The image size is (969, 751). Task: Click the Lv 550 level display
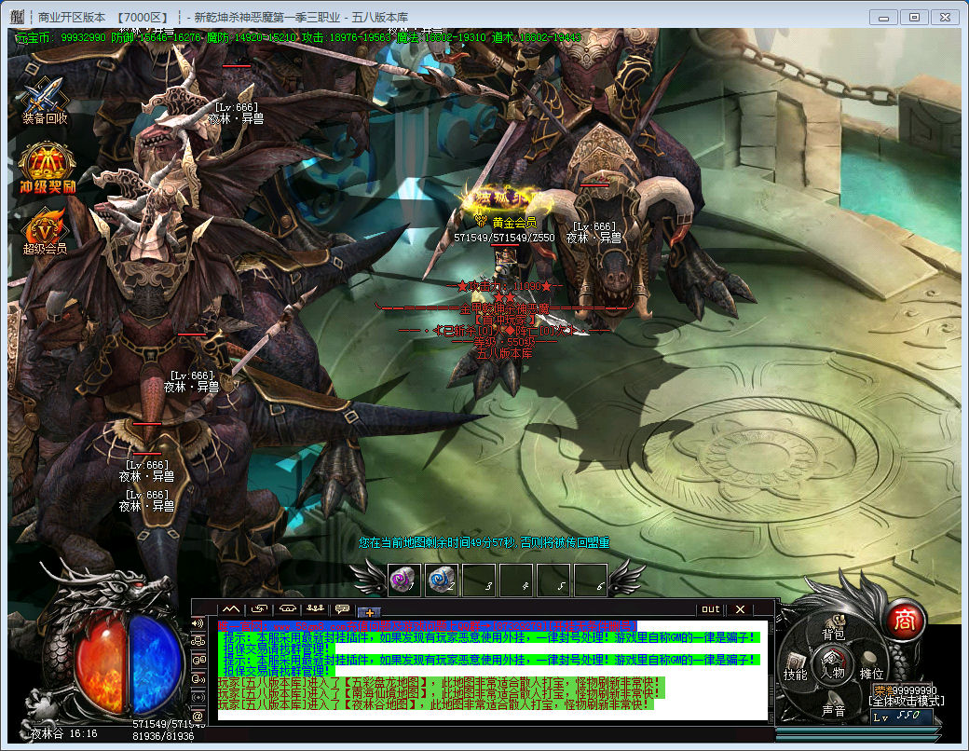(x=901, y=717)
